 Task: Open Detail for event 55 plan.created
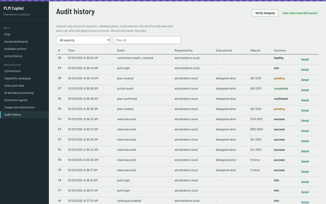pyautogui.click(x=305, y=111)
